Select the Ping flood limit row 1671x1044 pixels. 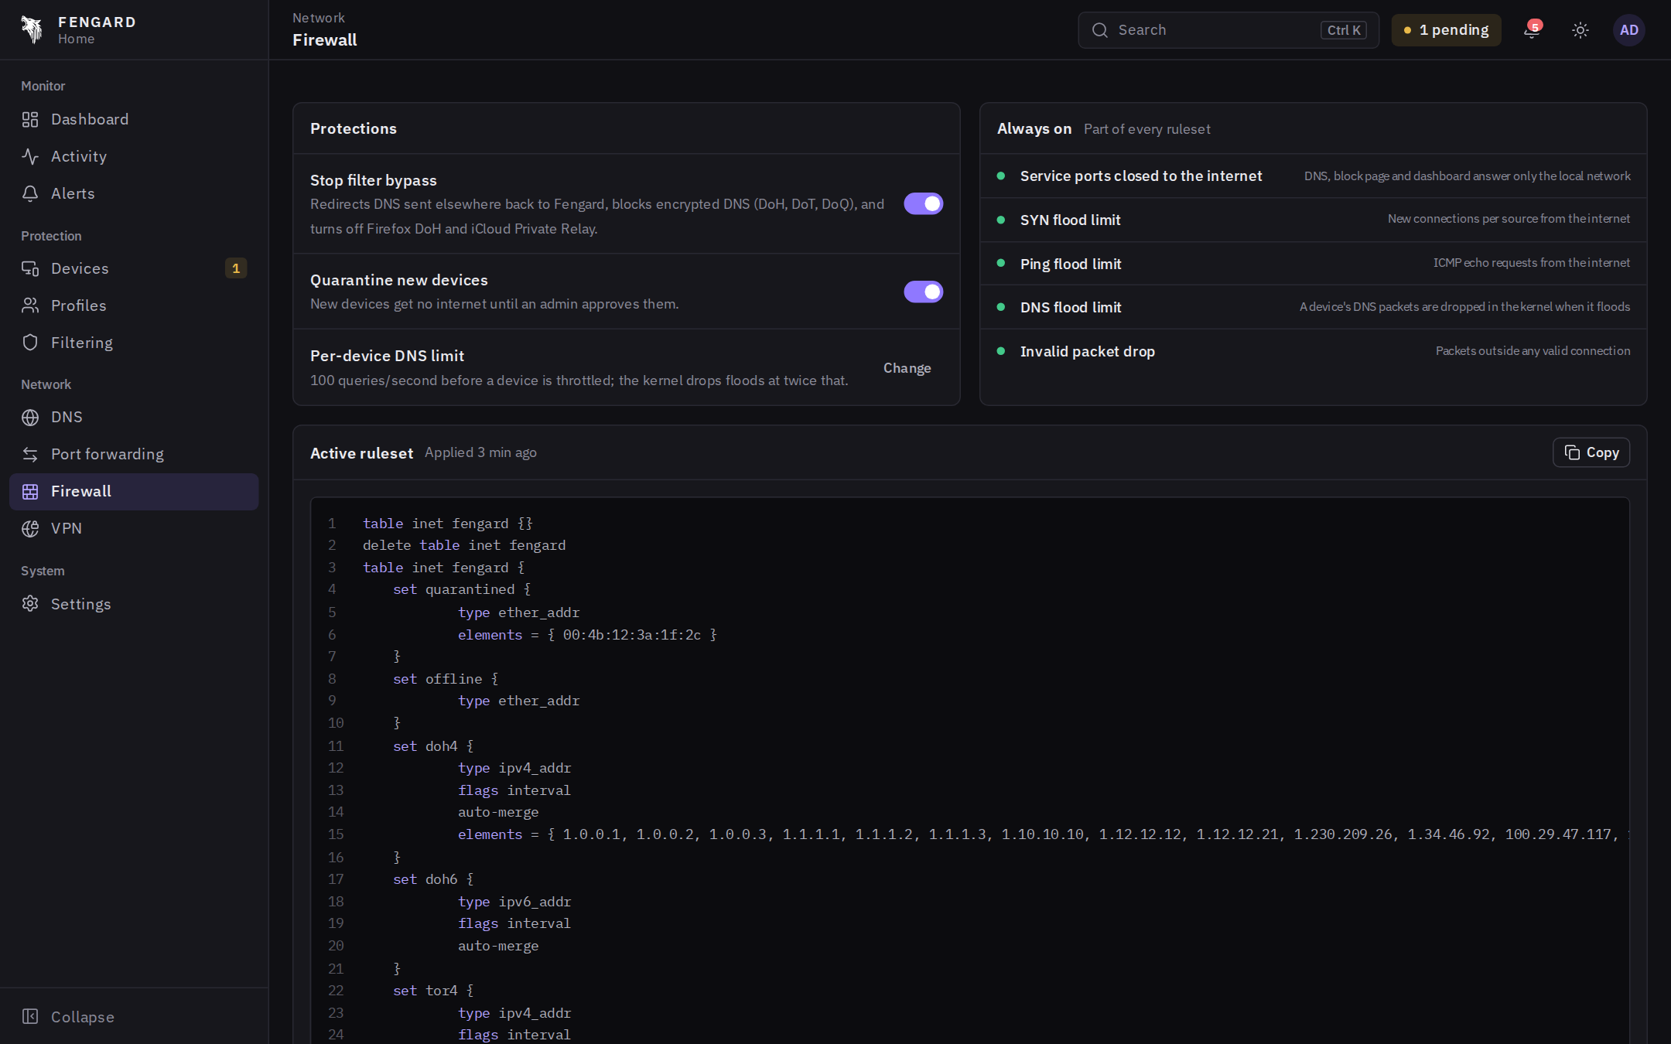click(x=1313, y=264)
